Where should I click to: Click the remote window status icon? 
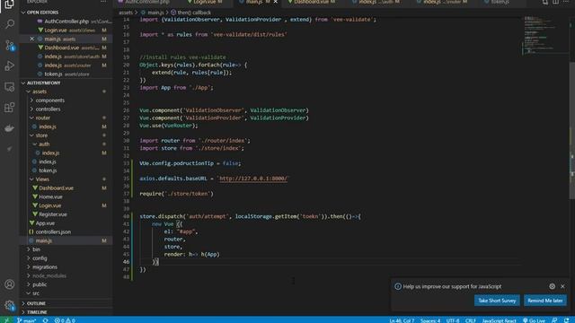(x=6, y=320)
